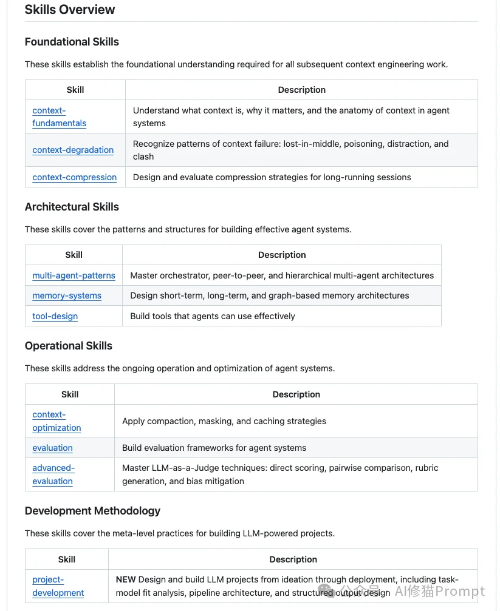Click the bold NEW label in project-development description
The height and width of the screenshot is (611, 500).
(126, 579)
